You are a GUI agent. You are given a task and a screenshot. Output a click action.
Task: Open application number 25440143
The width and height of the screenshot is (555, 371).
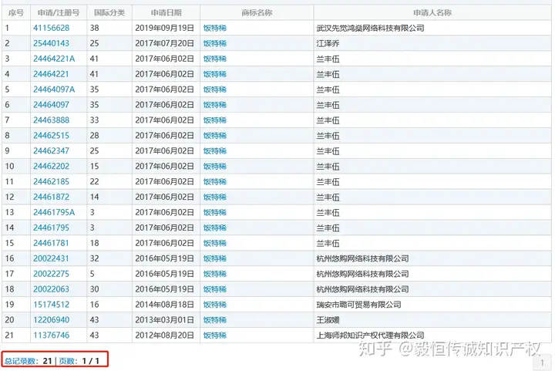(x=52, y=43)
